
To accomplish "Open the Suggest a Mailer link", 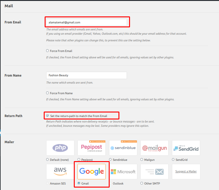I will point(186,171).
